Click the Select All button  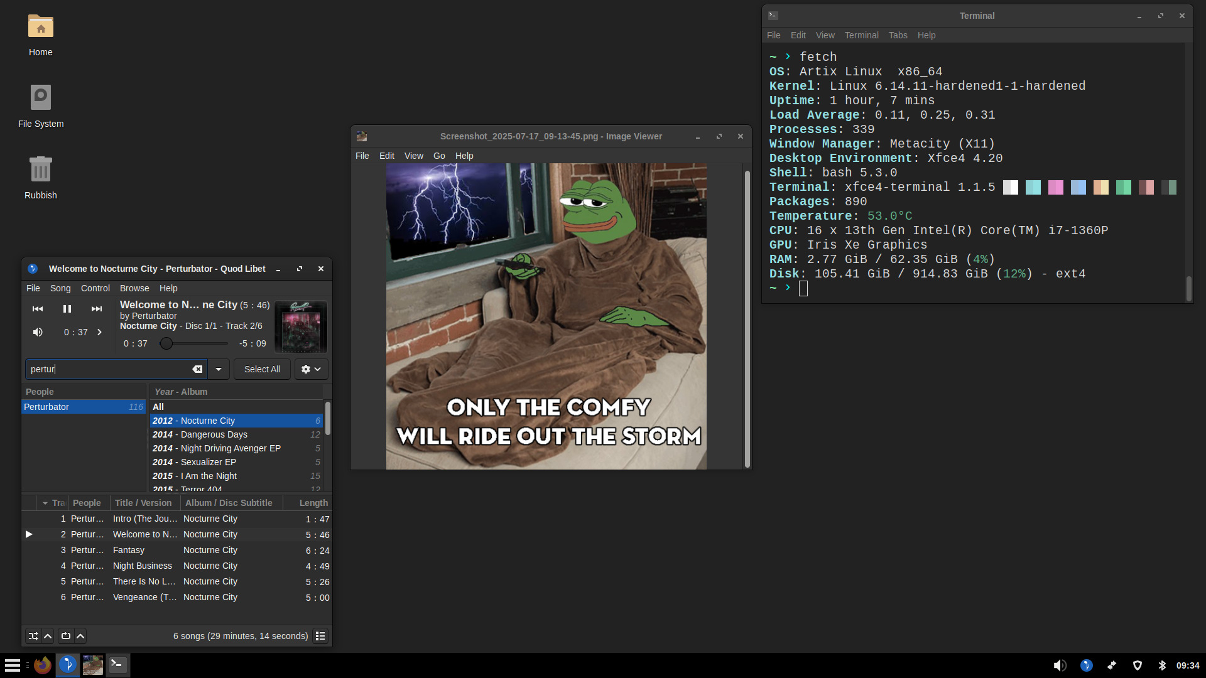[x=262, y=369]
